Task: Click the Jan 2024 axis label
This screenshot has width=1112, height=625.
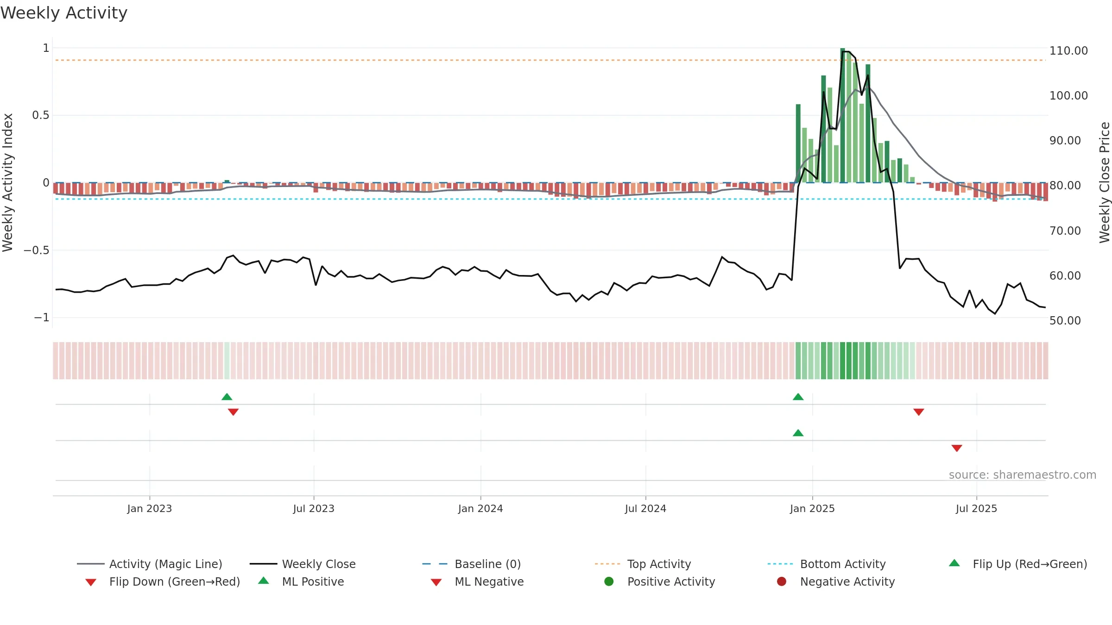Action: pyautogui.click(x=480, y=508)
